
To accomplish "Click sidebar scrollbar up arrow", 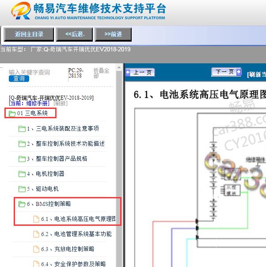I will click(119, 68).
